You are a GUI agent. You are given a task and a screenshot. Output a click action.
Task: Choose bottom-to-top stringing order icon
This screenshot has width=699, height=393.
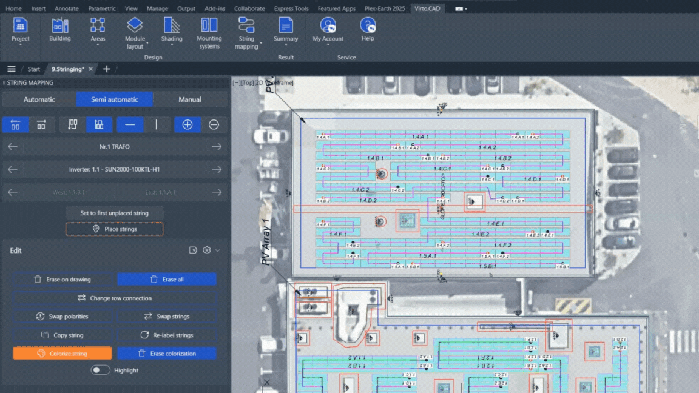pos(98,125)
